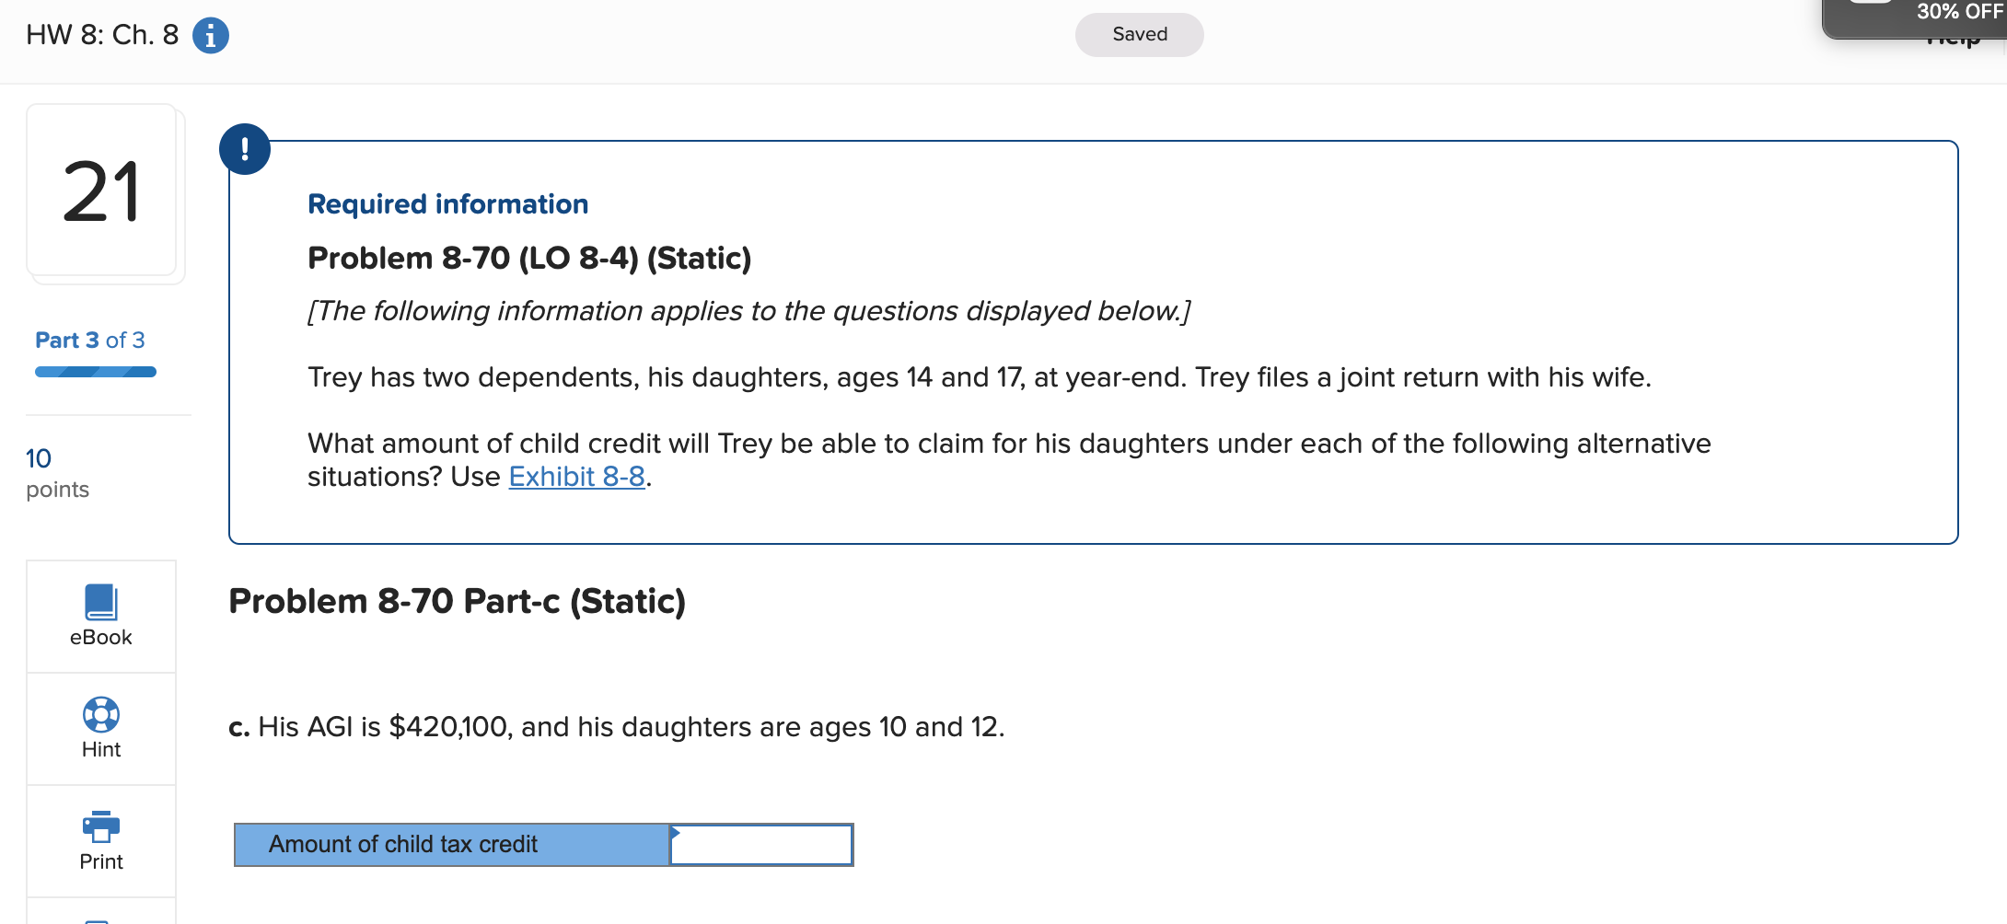Open assignment details via the info icon
The image size is (2007, 924).
coord(210,35)
